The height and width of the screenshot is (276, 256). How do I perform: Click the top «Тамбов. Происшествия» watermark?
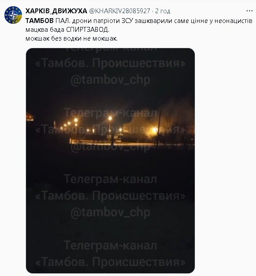pos(110,63)
